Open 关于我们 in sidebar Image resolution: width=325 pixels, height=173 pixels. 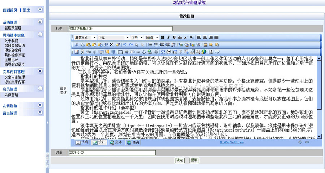tap(12, 41)
